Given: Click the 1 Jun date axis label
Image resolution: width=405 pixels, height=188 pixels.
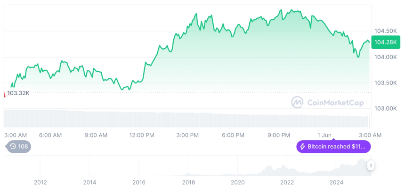Looking at the screenshot, I should coord(324,135).
